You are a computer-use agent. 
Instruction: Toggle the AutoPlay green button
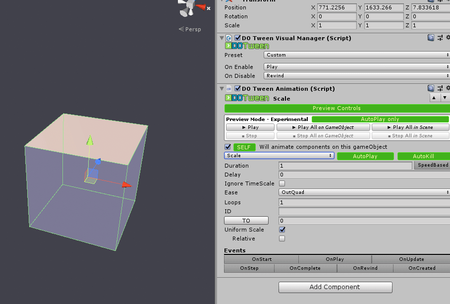[x=365, y=156]
